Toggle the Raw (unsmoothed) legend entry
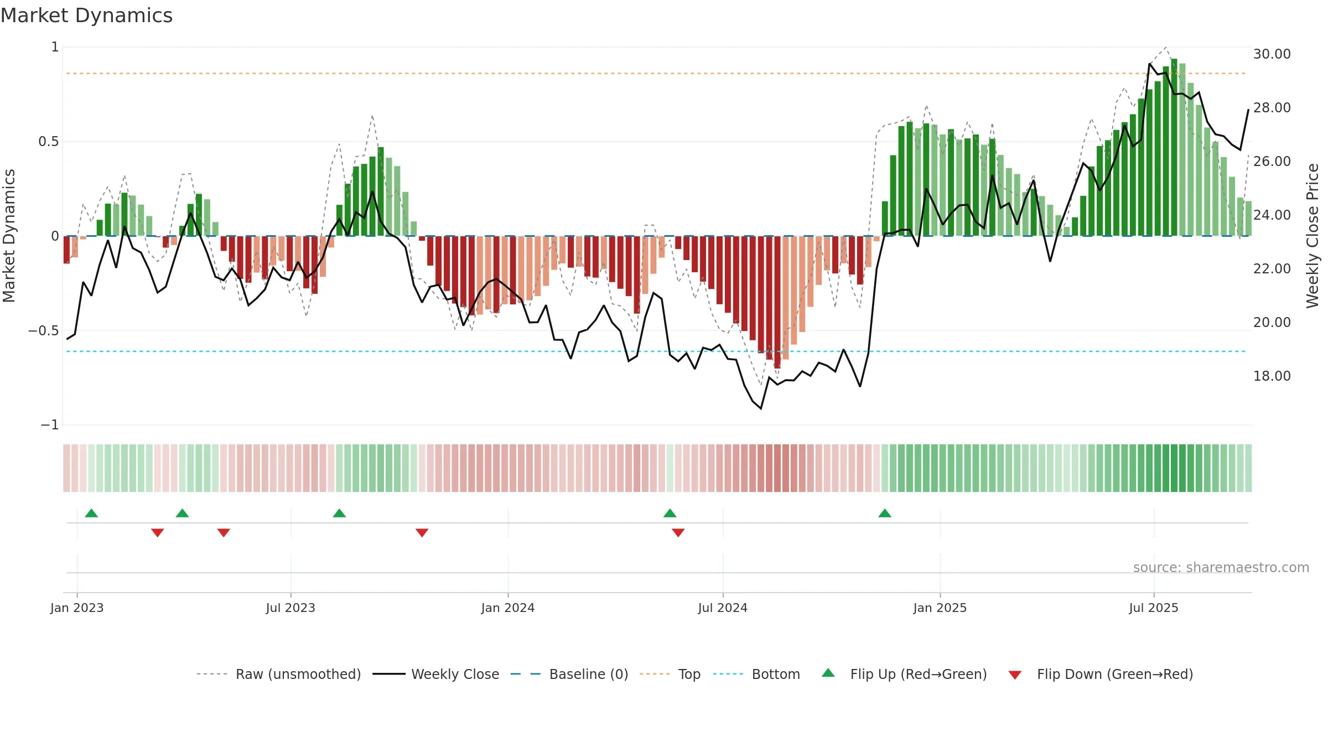This screenshot has height=747, width=1328. click(279, 674)
